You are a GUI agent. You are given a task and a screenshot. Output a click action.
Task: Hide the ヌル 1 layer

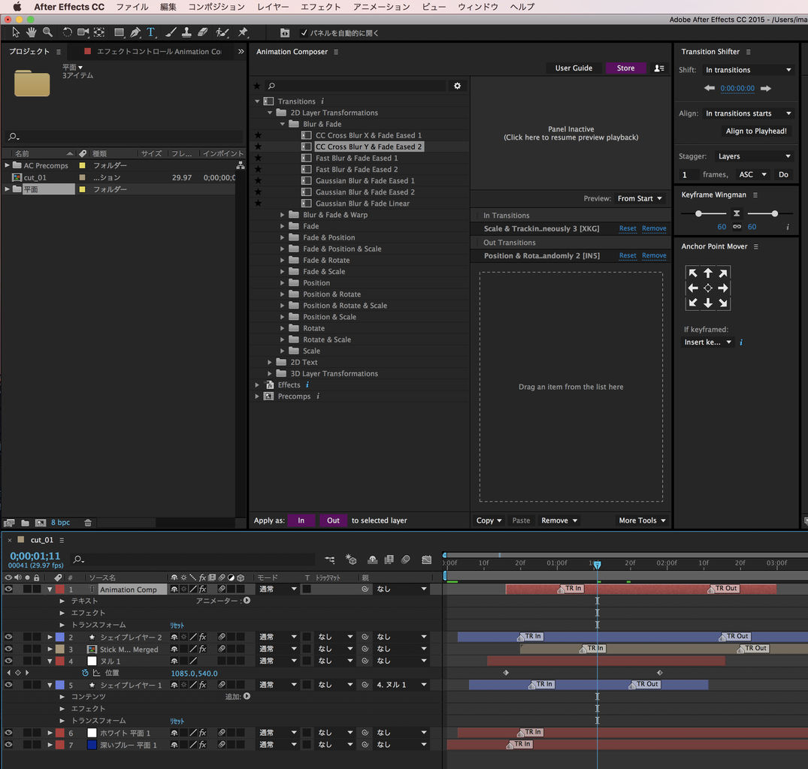(x=8, y=661)
